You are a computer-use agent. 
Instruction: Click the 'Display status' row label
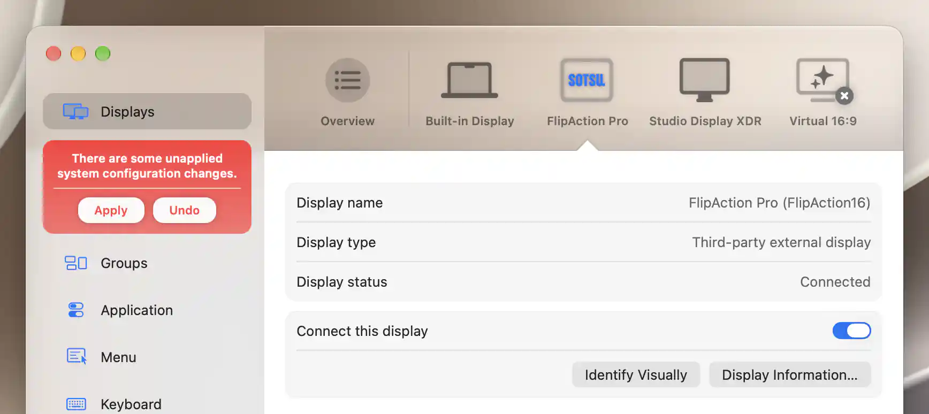click(342, 282)
